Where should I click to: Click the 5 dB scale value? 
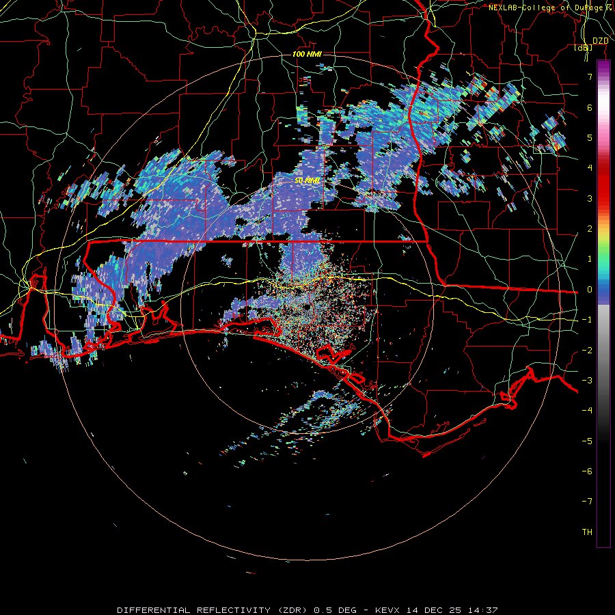590,137
